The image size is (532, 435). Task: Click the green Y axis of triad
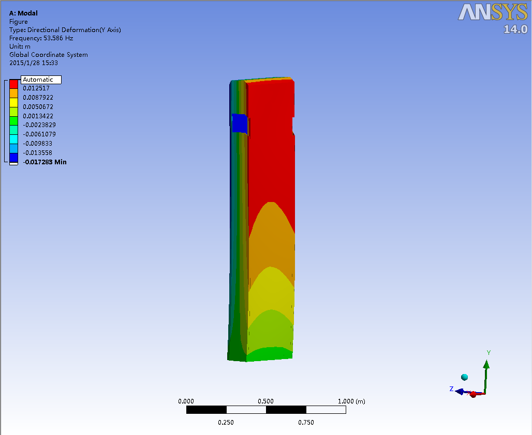click(486, 377)
